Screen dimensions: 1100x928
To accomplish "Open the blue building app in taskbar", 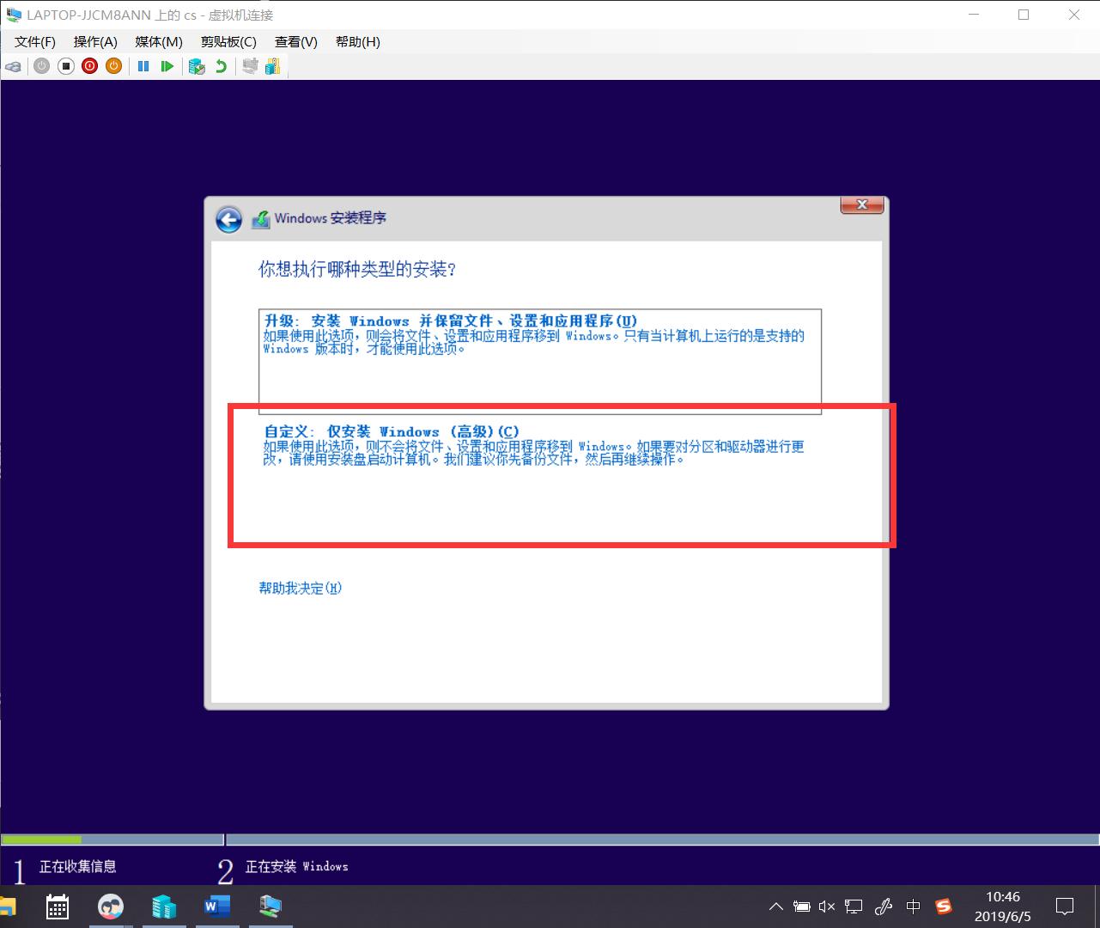I will [163, 907].
